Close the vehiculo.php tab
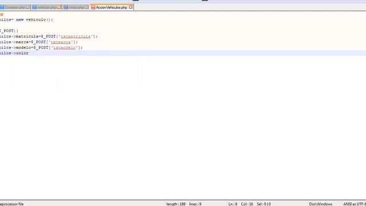This screenshot has height=206, width=366. click(x=59, y=7)
